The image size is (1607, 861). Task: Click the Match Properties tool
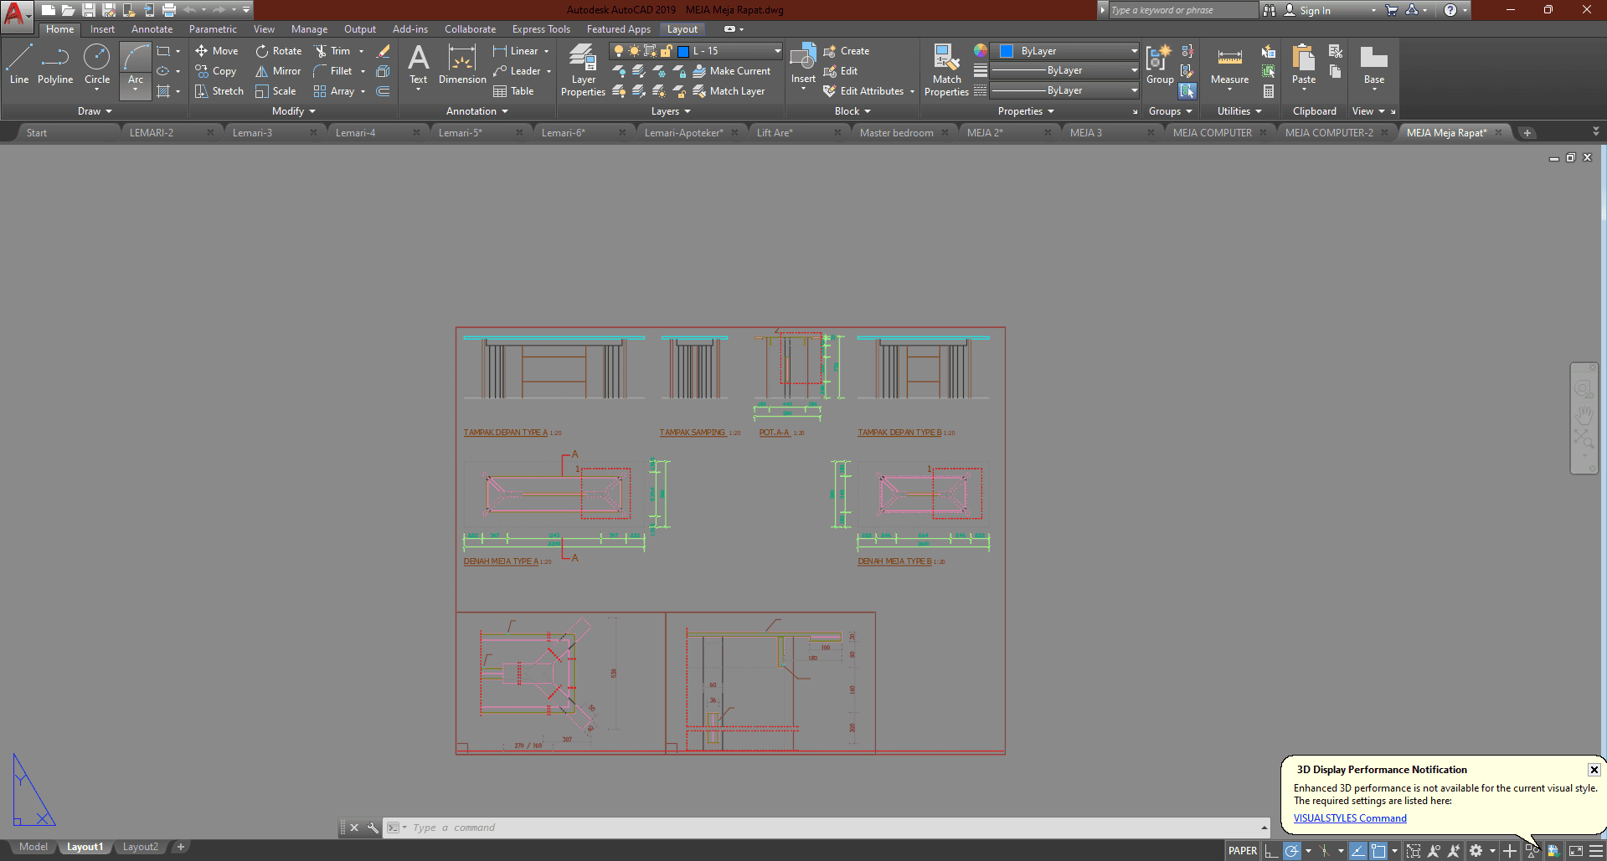pyautogui.click(x=946, y=70)
